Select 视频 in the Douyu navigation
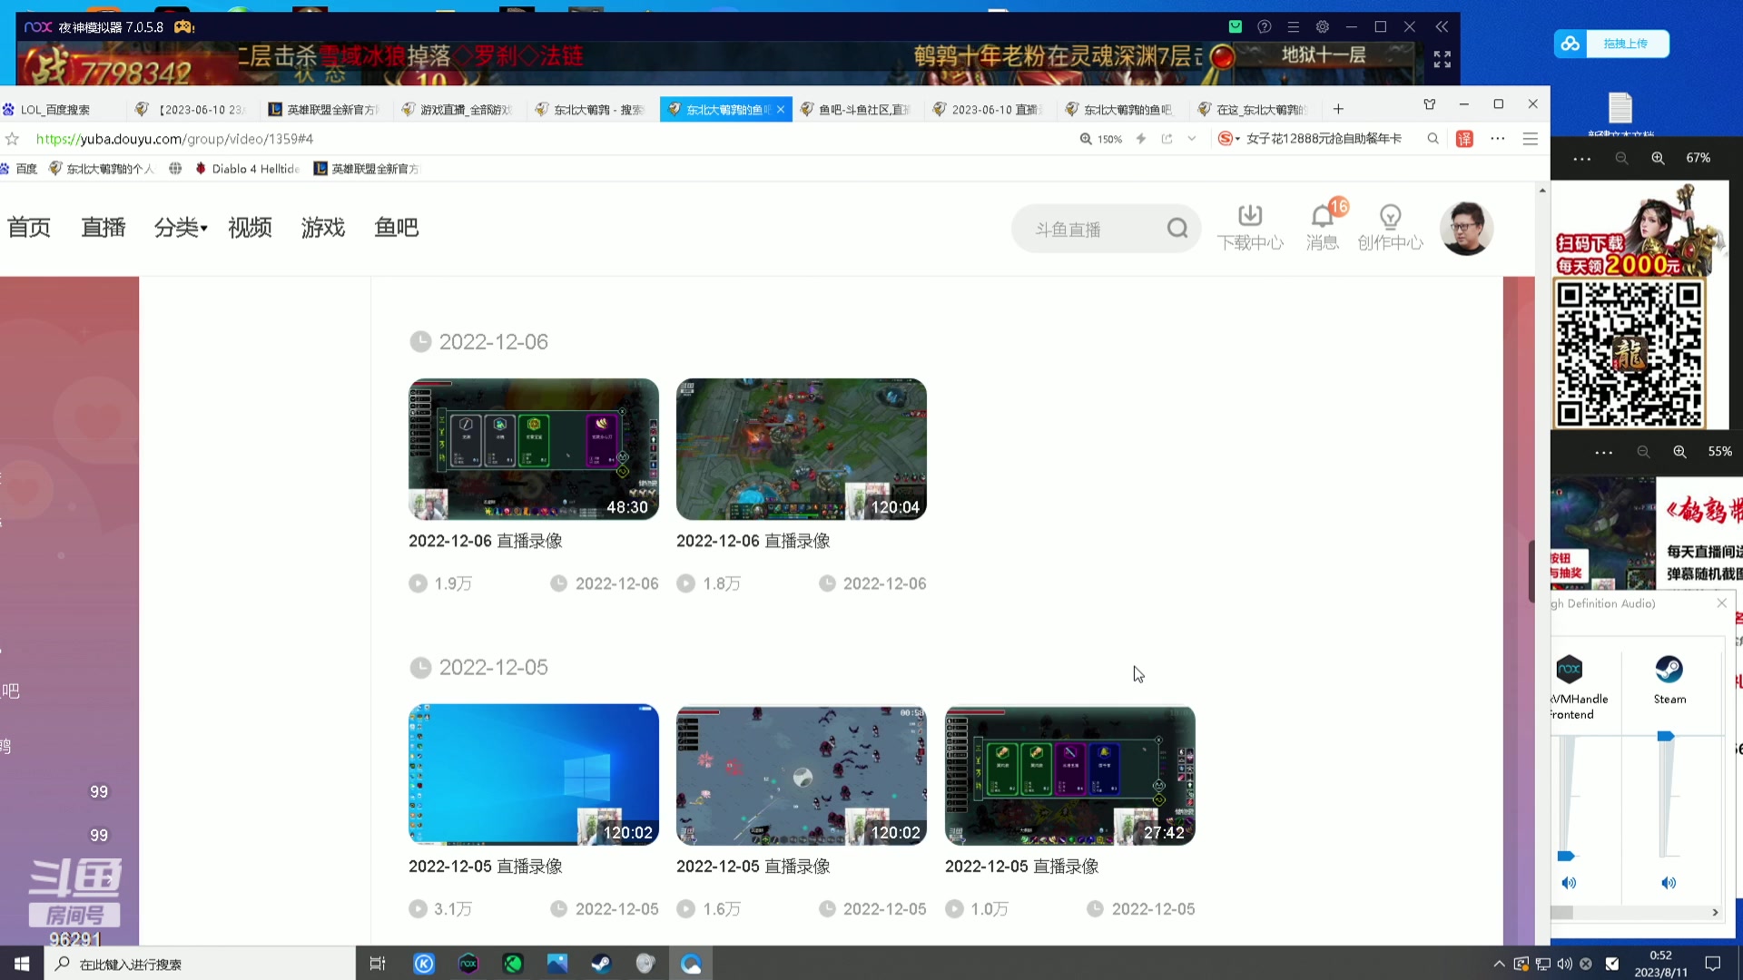This screenshot has height=980, width=1743. tap(250, 228)
